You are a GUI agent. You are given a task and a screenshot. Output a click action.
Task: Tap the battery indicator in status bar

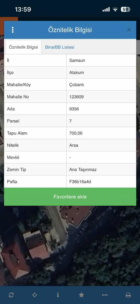coord(126,9)
